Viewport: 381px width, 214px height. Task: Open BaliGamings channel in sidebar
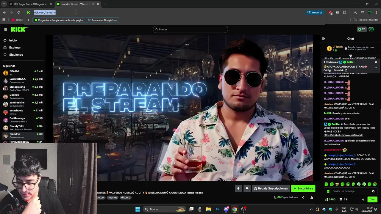pos(23,120)
